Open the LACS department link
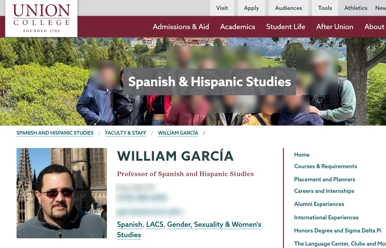This screenshot has width=386, height=248. (154, 224)
